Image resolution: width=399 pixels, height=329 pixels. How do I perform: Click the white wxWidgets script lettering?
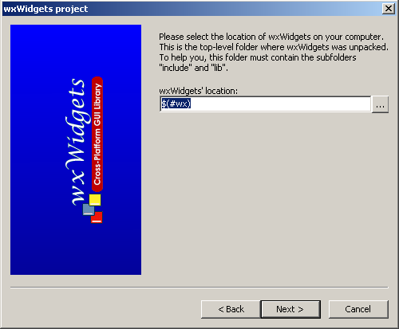point(76,142)
